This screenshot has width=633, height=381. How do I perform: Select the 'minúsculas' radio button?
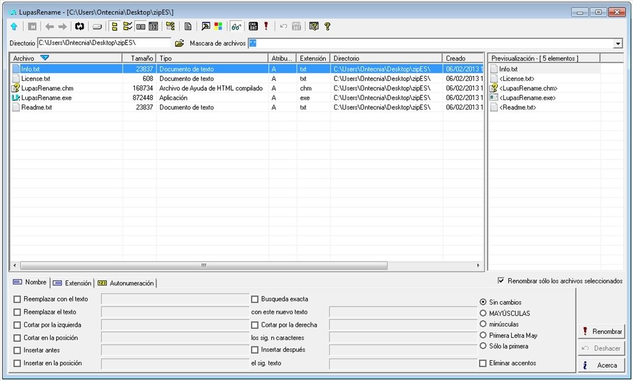point(483,324)
